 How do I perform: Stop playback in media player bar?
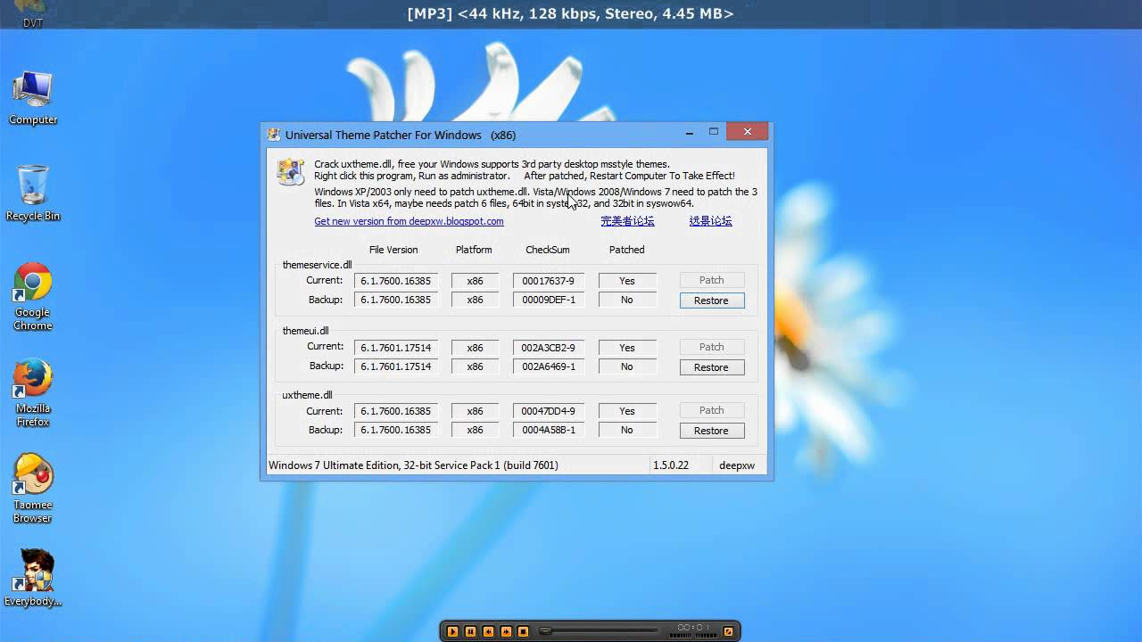[x=524, y=631]
